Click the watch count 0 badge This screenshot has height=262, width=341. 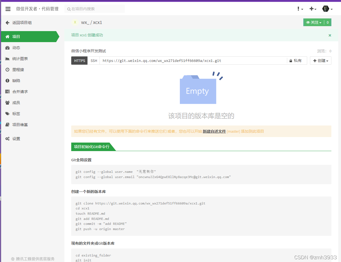[328, 23]
